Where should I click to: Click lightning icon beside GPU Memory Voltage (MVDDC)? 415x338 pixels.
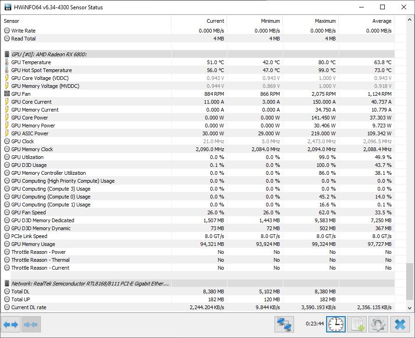(x=7, y=86)
